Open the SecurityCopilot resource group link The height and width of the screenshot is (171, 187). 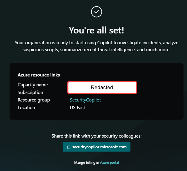pyautogui.click(x=85, y=100)
